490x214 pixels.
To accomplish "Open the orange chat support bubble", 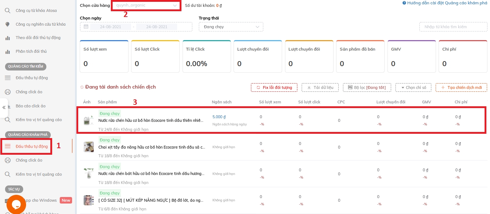I will [x=16, y=204].
